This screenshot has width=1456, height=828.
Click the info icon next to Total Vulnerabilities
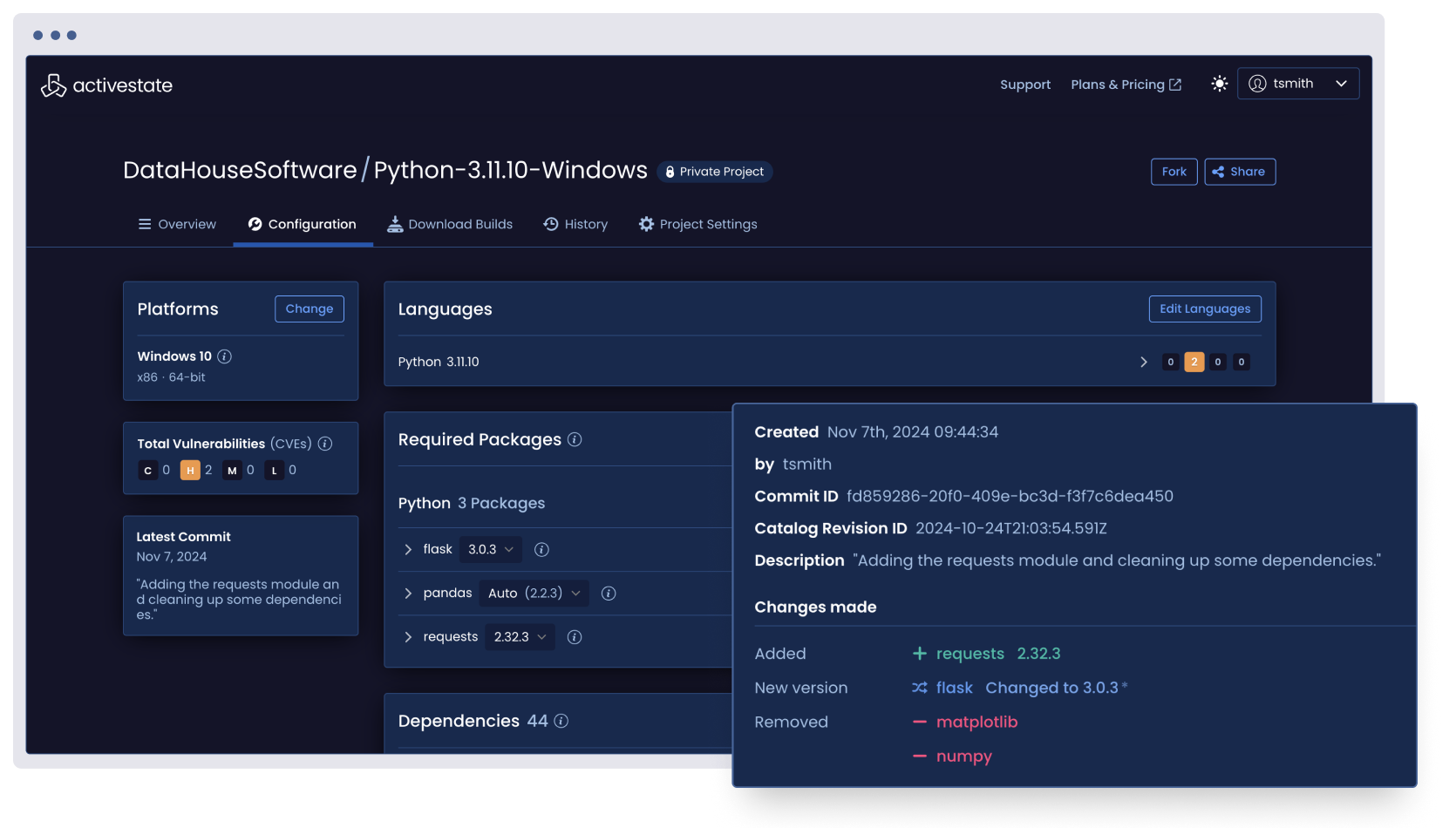(x=325, y=444)
